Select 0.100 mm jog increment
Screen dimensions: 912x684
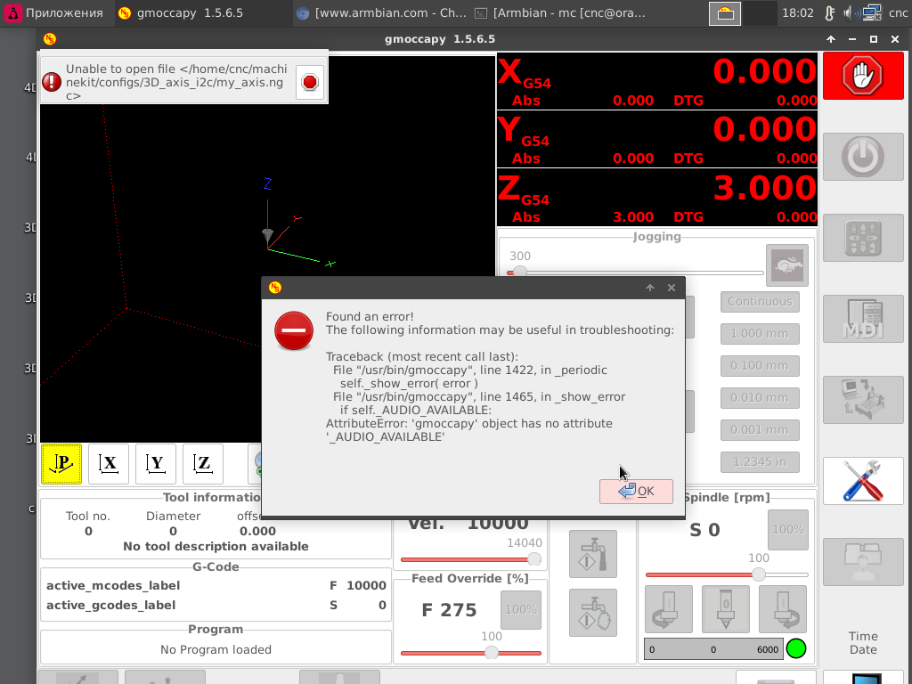click(x=760, y=366)
